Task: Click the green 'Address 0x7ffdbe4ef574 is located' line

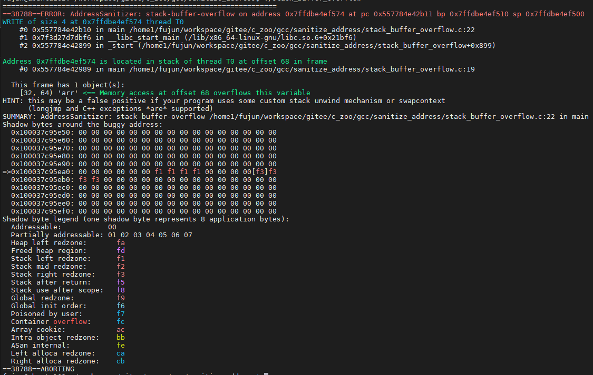Action: 165,61
